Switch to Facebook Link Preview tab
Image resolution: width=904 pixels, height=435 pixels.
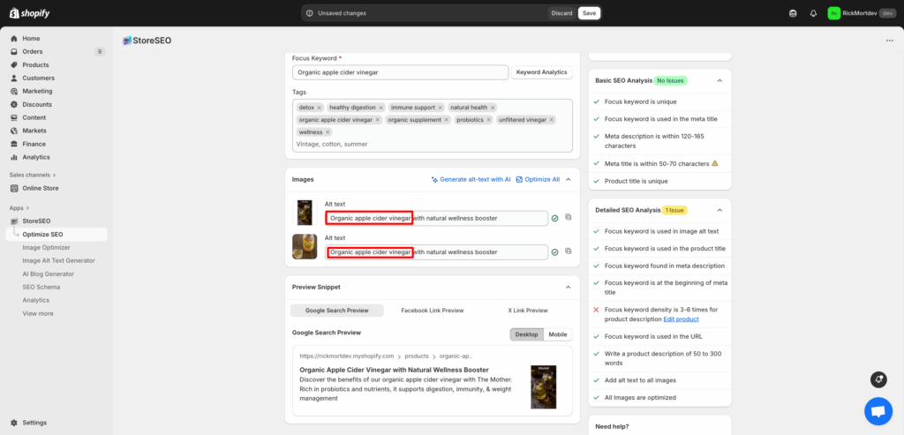[432, 311]
